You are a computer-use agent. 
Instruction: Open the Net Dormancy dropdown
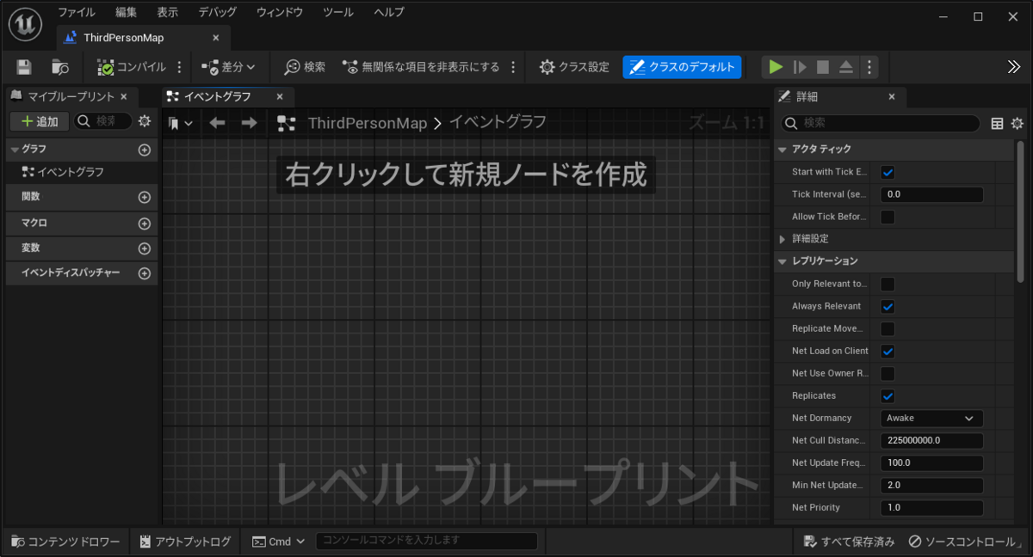[x=931, y=418]
